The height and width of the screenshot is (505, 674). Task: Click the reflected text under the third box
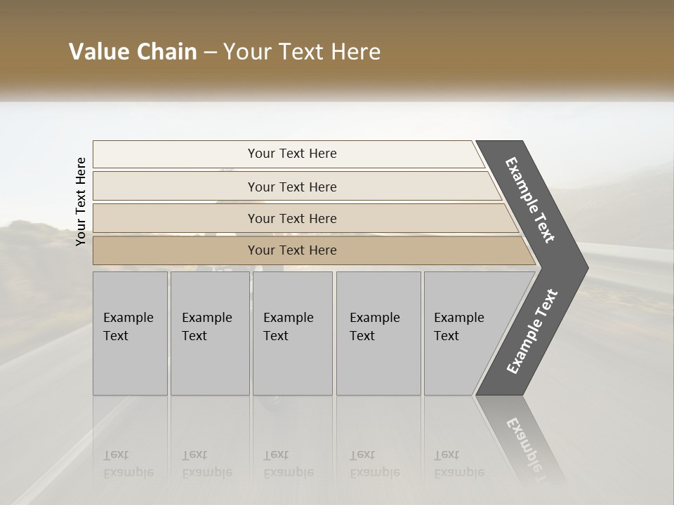(288, 464)
